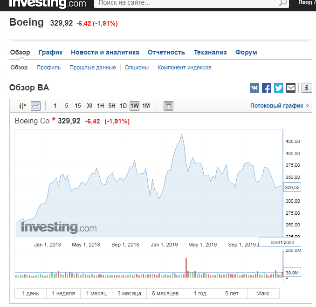Screen dimensions: 316x307
Task: Switch to candlestick chart type
Action: click(x=22, y=106)
